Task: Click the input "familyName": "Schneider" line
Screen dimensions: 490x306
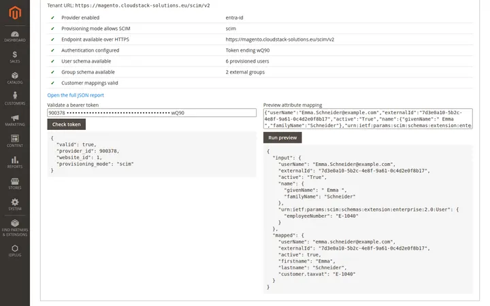Action: (x=320, y=197)
